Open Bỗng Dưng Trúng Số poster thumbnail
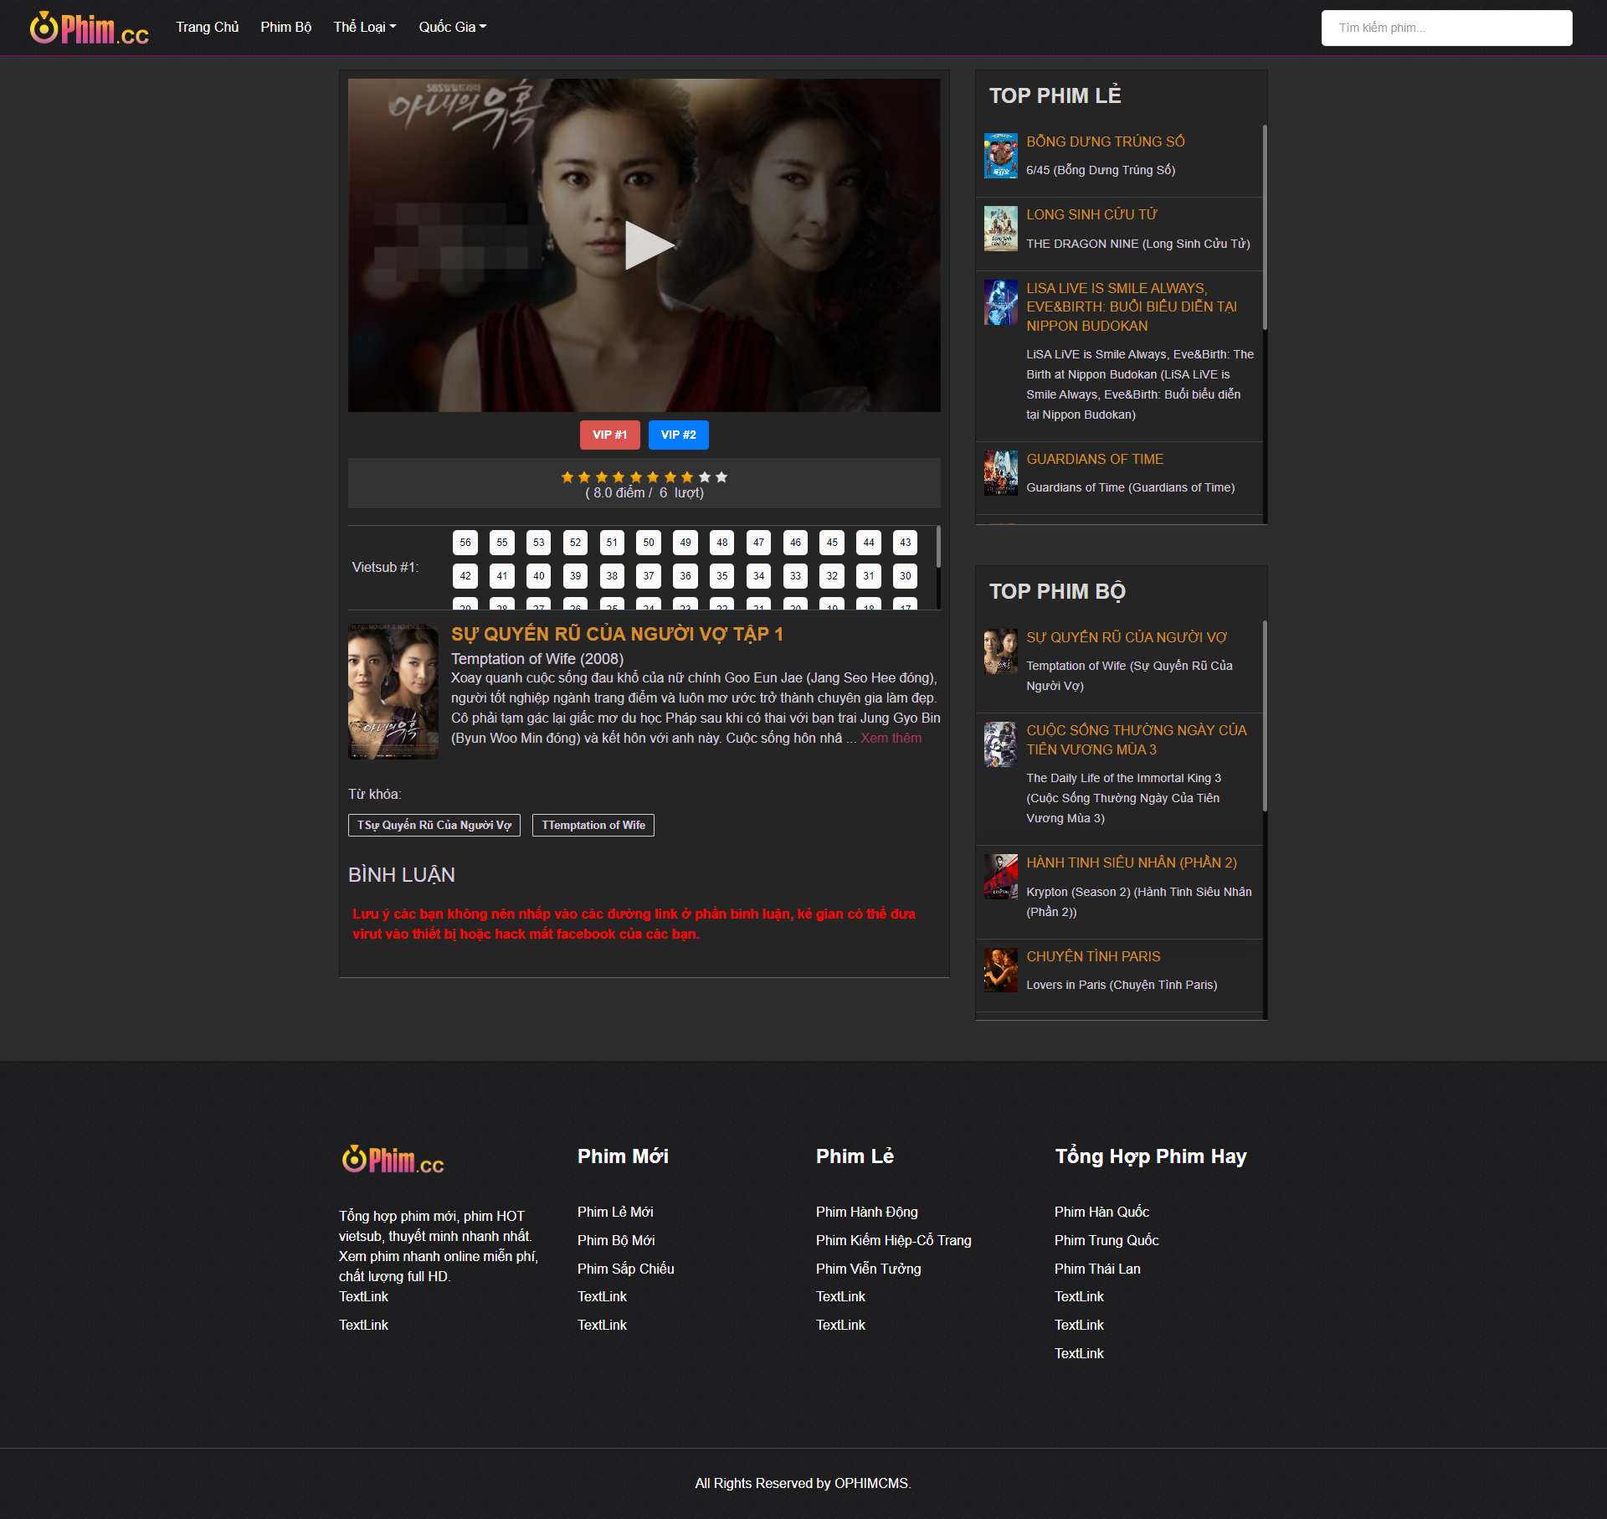Image resolution: width=1607 pixels, height=1519 pixels. [x=1000, y=156]
